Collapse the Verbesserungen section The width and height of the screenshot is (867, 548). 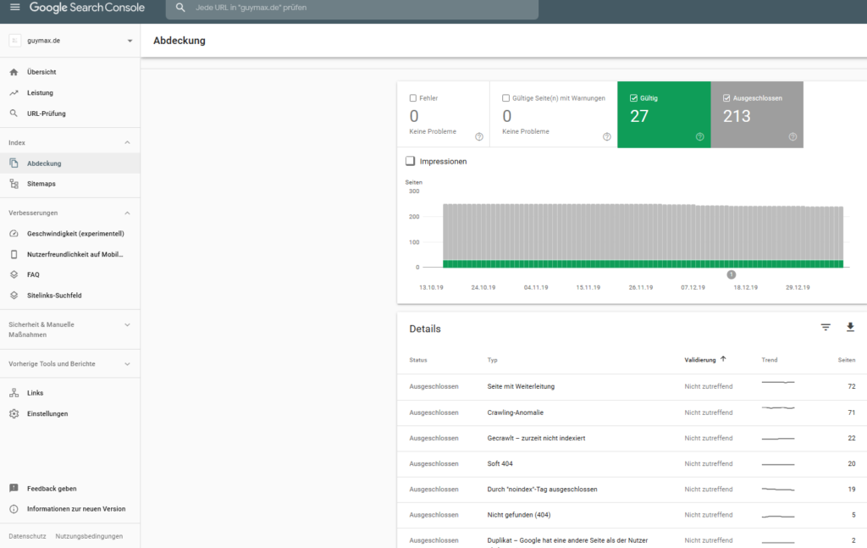pyautogui.click(x=127, y=213)
